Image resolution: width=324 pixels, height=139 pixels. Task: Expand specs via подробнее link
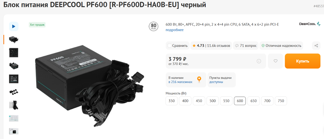point(174,30)
